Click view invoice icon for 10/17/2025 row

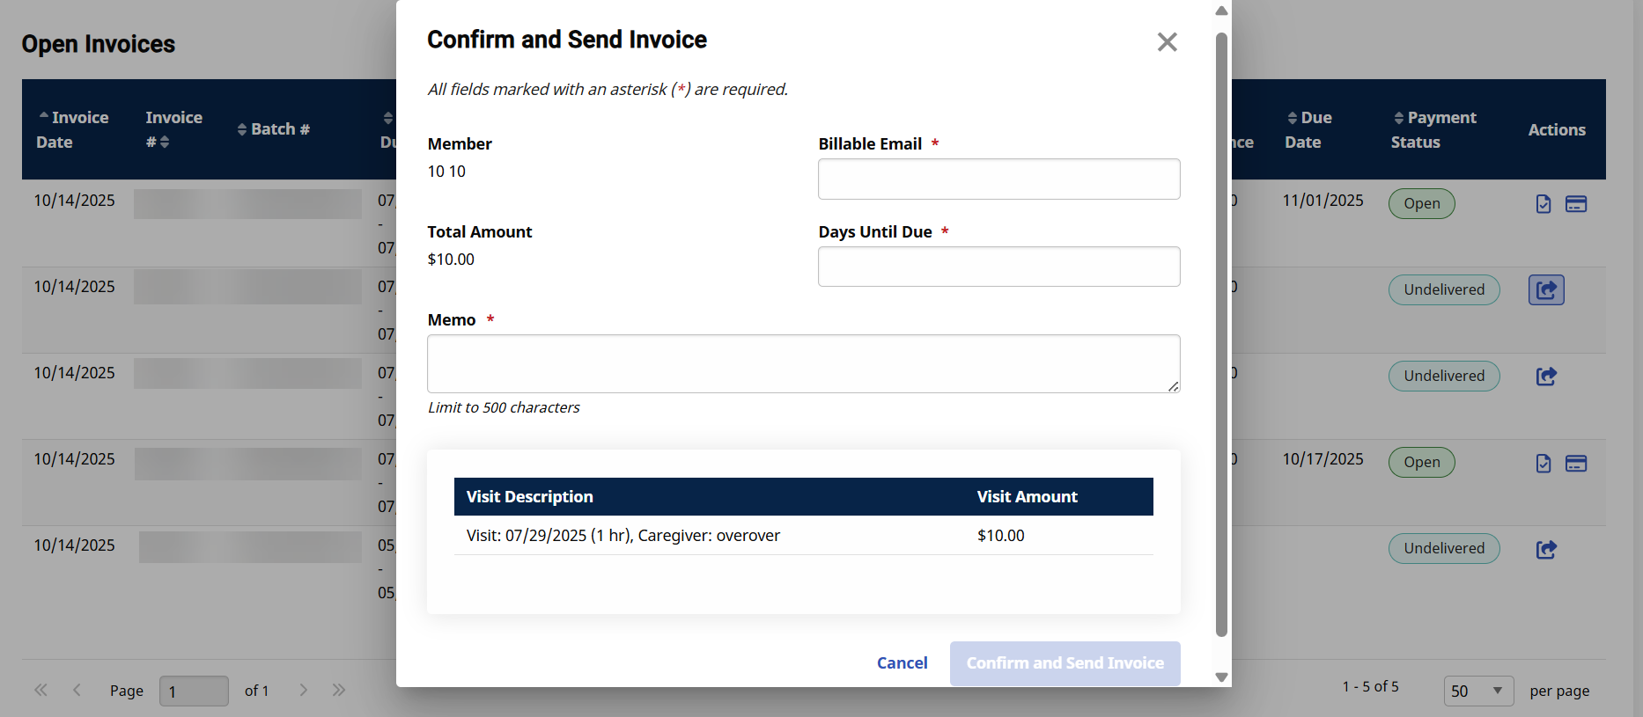(x=1544, y=463)
